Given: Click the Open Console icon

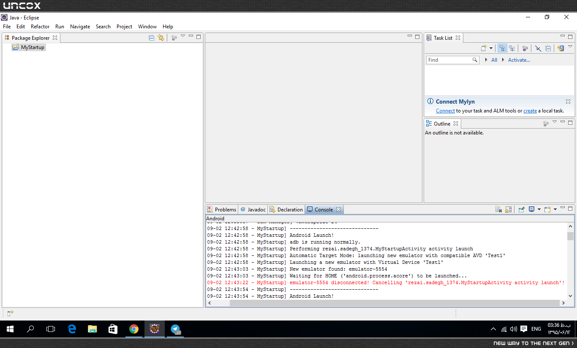Looking at the screenshot, I should click(547, 209).
